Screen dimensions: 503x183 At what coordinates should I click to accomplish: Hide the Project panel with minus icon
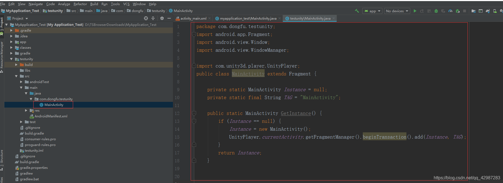pos(169,18)
